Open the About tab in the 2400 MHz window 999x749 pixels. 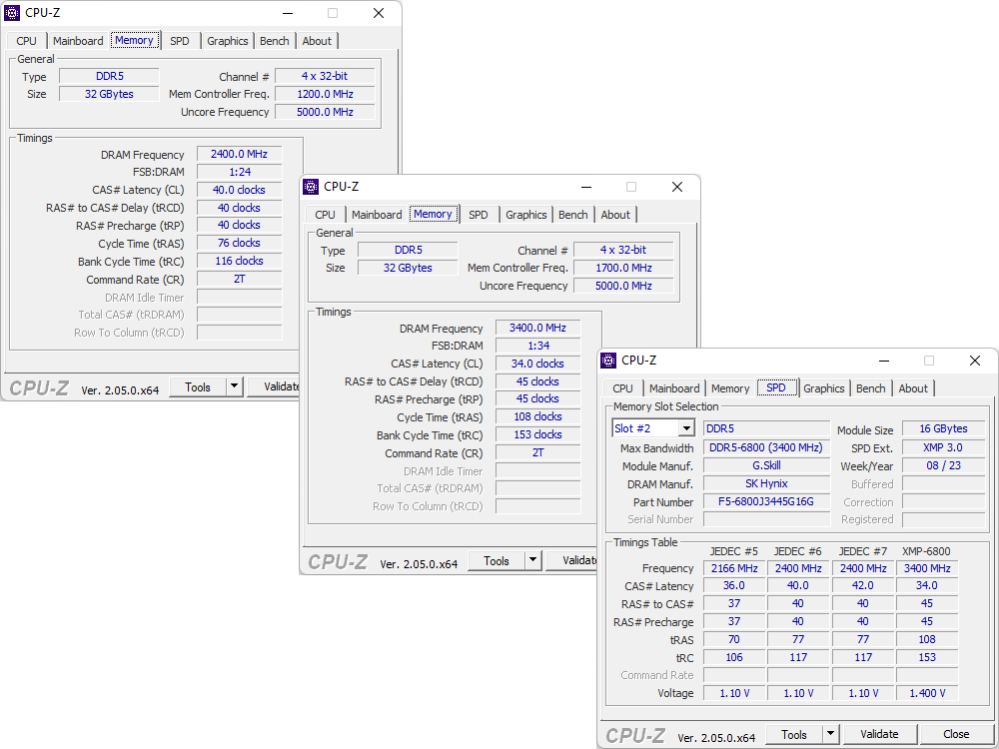pyautogui.click(x=317, y=41)
